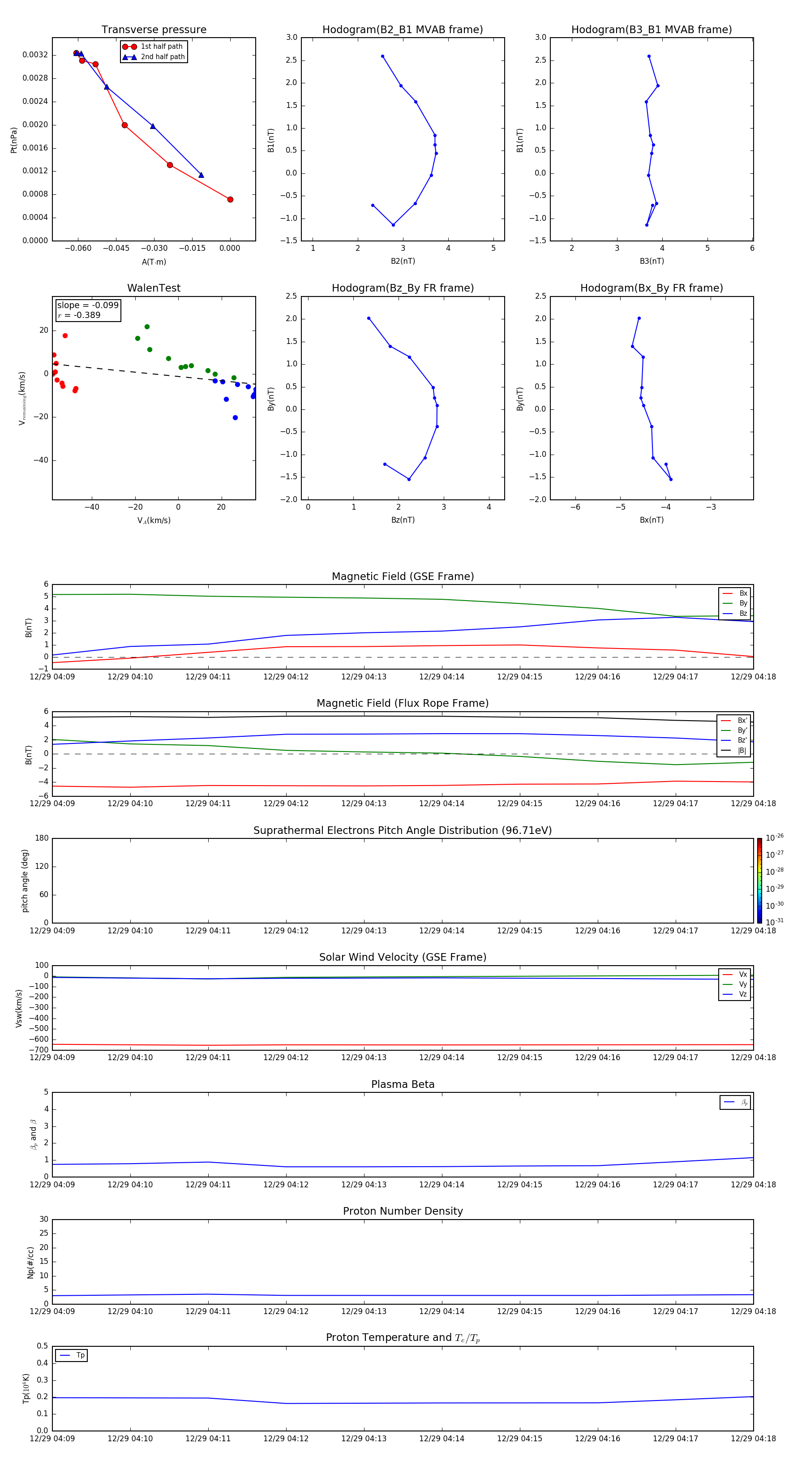The height and width of the screenshot is (1478, 806).
Task: Click the red circle marker at A=0.000
Action: pos(230,200)
